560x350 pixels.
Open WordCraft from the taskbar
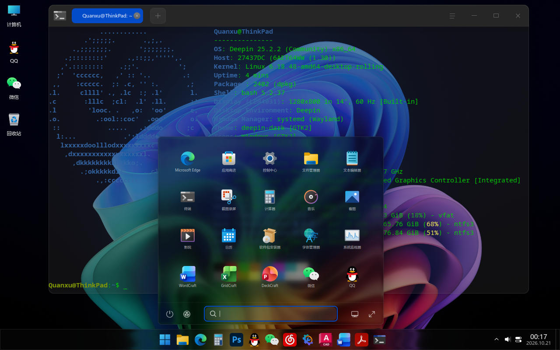pyautogui.click(x=344, y=339)
